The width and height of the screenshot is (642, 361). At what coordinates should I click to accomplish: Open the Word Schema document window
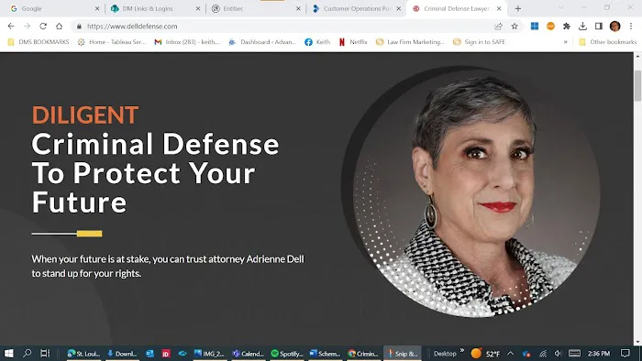[x=325, y=354]
